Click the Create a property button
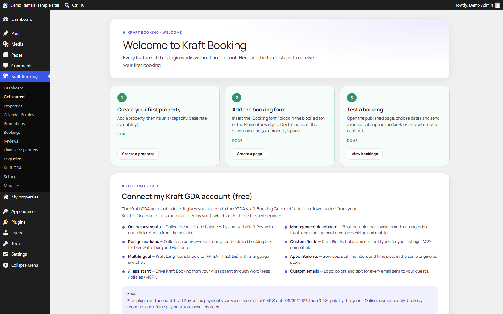Screen dimensions: 503x314 [x=138, y=154]
